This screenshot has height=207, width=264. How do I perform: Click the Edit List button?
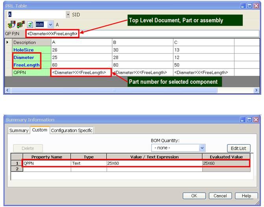tap(238, 148)
